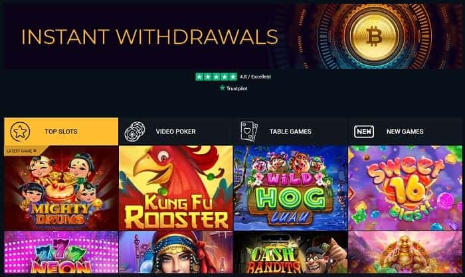Open the Mighty Drums game
The height and width of the screenshot is (277, 465).
[x=61, y=188]
